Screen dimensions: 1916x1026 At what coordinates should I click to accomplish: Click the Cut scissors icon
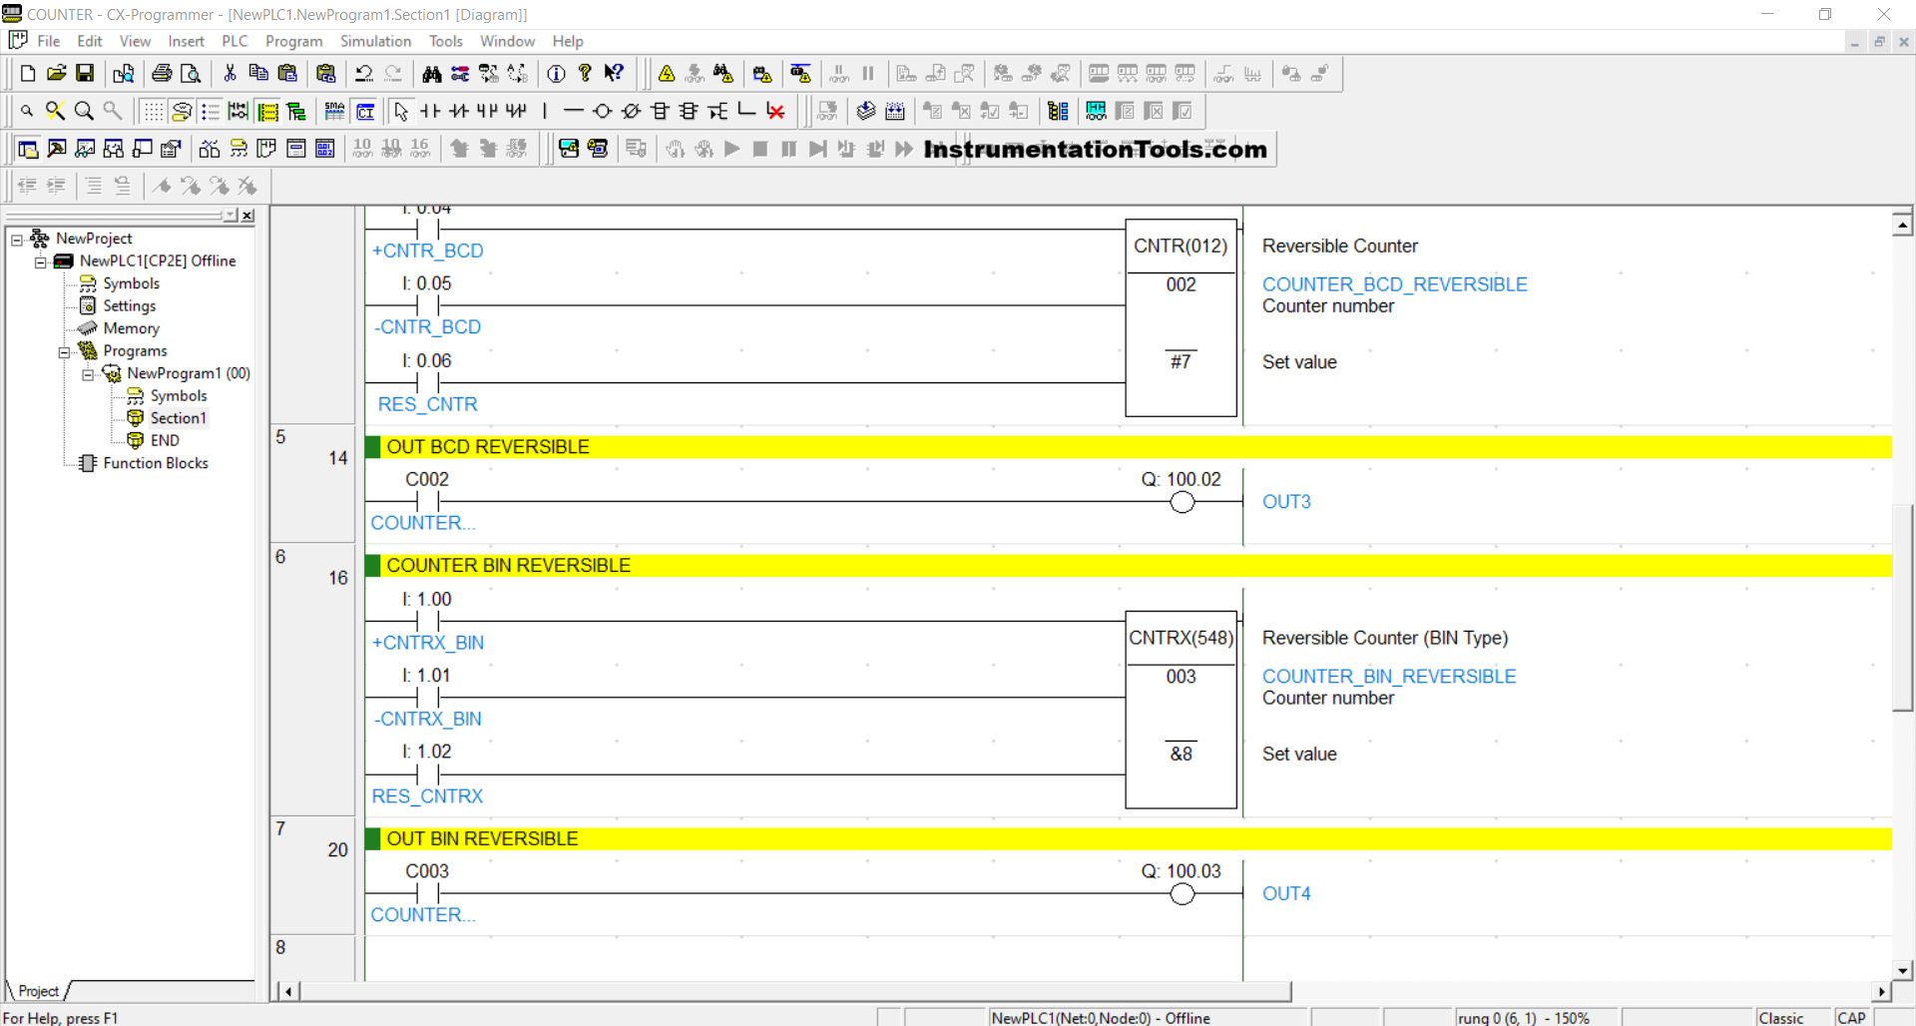tap(230, 74)
